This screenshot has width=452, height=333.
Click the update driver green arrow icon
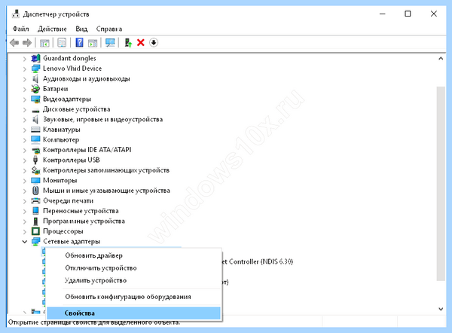(128, 43)
